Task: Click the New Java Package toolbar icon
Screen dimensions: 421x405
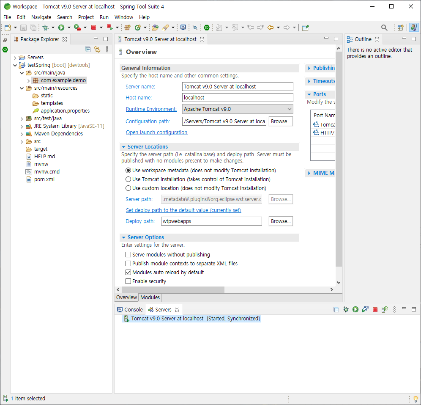Action: pos(127,28)
